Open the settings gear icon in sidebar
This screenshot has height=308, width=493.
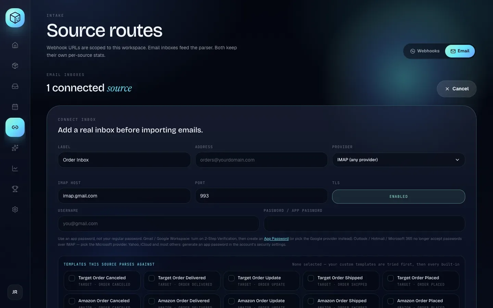click(15, 209)
